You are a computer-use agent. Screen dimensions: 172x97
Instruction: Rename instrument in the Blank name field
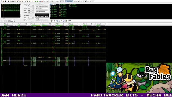point(120,21)
